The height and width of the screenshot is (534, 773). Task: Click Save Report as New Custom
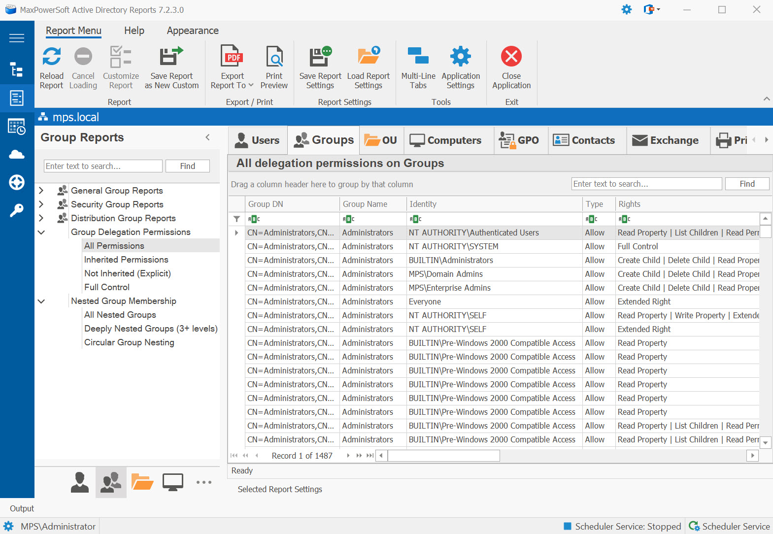coord(171,67)
